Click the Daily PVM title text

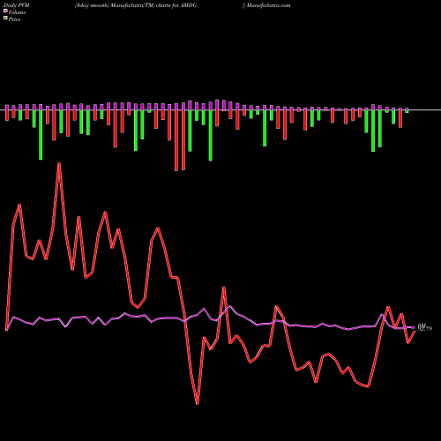pyautogui.click(x=17, y=5)
